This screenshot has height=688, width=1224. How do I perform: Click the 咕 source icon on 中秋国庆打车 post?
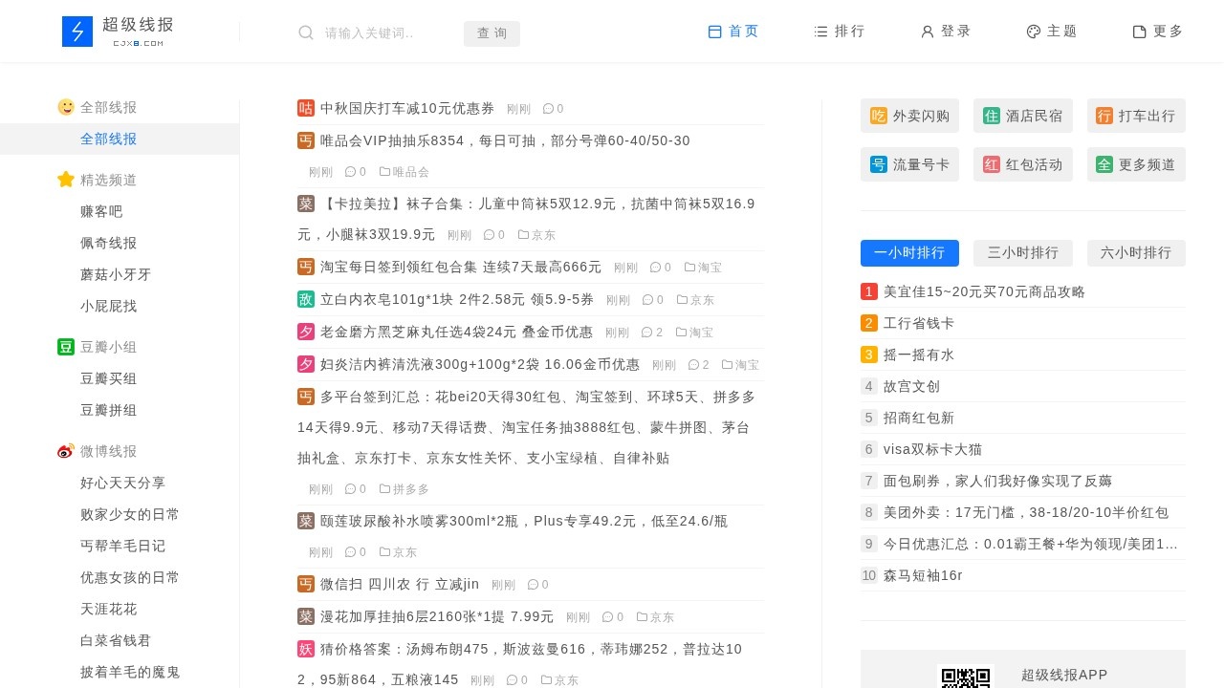pyautogui.click(x=306, y=108)
